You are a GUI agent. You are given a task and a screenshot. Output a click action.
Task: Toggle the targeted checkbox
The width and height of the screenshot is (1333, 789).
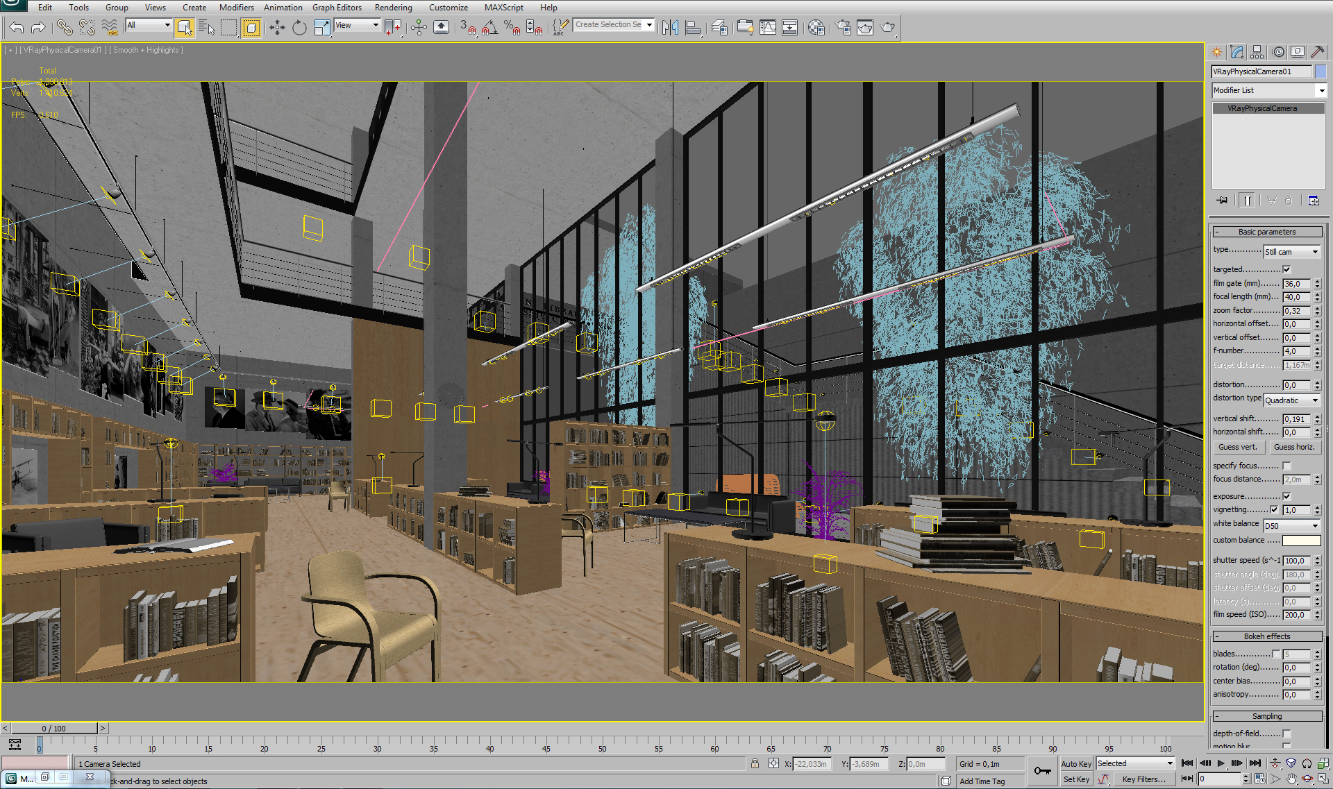(1286, 269)
